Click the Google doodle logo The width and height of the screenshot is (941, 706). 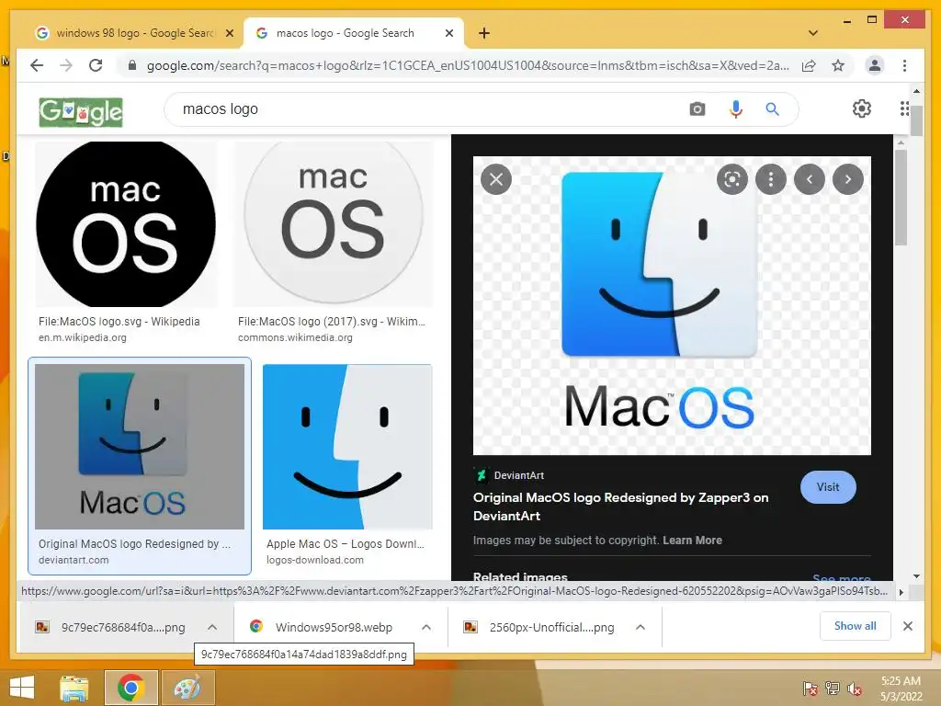[81, 111]
